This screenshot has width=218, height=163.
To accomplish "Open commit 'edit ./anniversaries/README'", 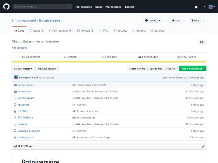I will pyautogui.click(x=89, y=85).
